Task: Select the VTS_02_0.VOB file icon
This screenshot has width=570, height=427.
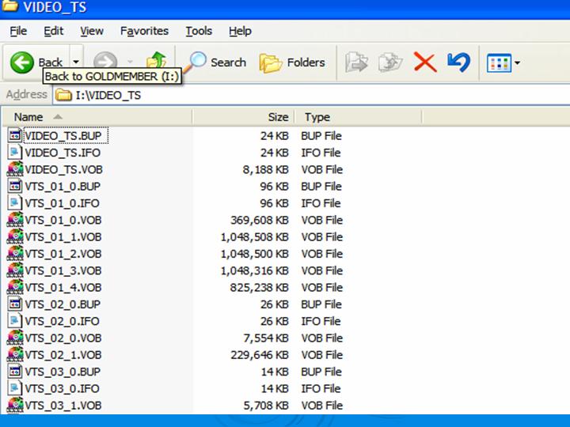Action: 15,338
